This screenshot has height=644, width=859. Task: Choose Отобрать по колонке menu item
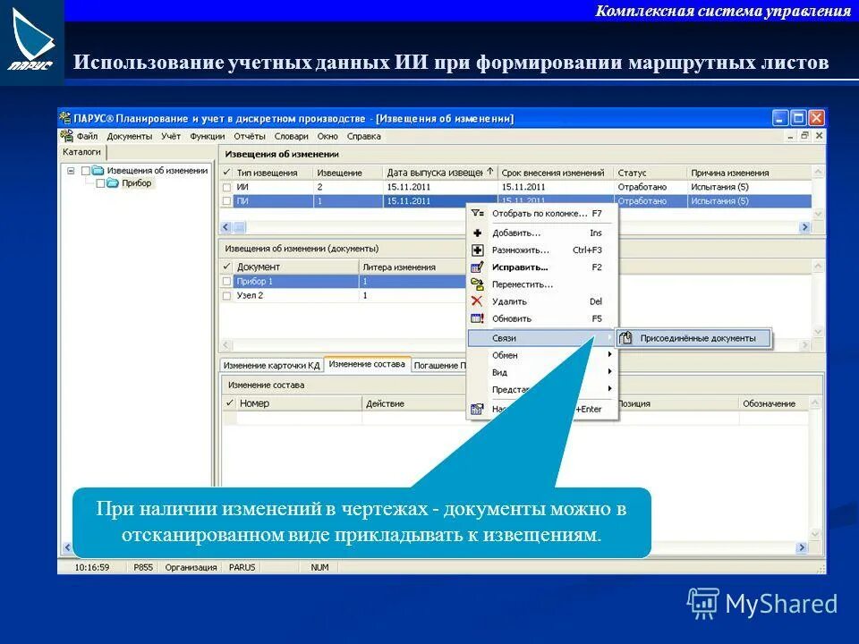pos(542,213)
